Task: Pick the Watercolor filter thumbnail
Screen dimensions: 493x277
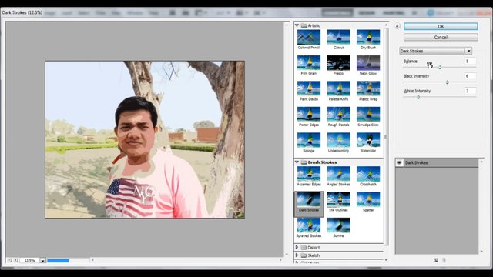Action: [368, 140]
